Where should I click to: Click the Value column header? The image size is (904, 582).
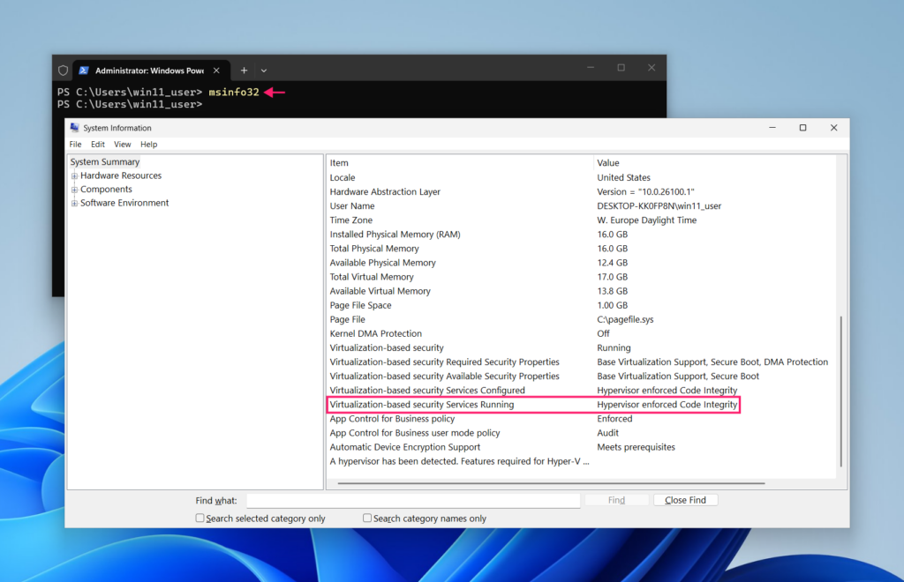click(715, 163)
